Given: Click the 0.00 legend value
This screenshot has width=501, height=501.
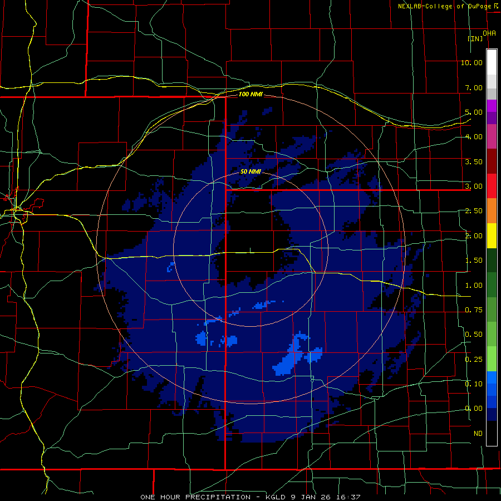Looking at the screenshot, I should [474, 409].
